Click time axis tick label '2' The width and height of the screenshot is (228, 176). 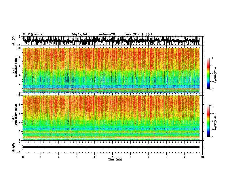59,157
